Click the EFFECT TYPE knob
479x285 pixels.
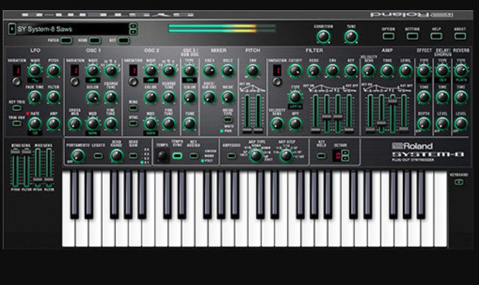tap(424, 70)
